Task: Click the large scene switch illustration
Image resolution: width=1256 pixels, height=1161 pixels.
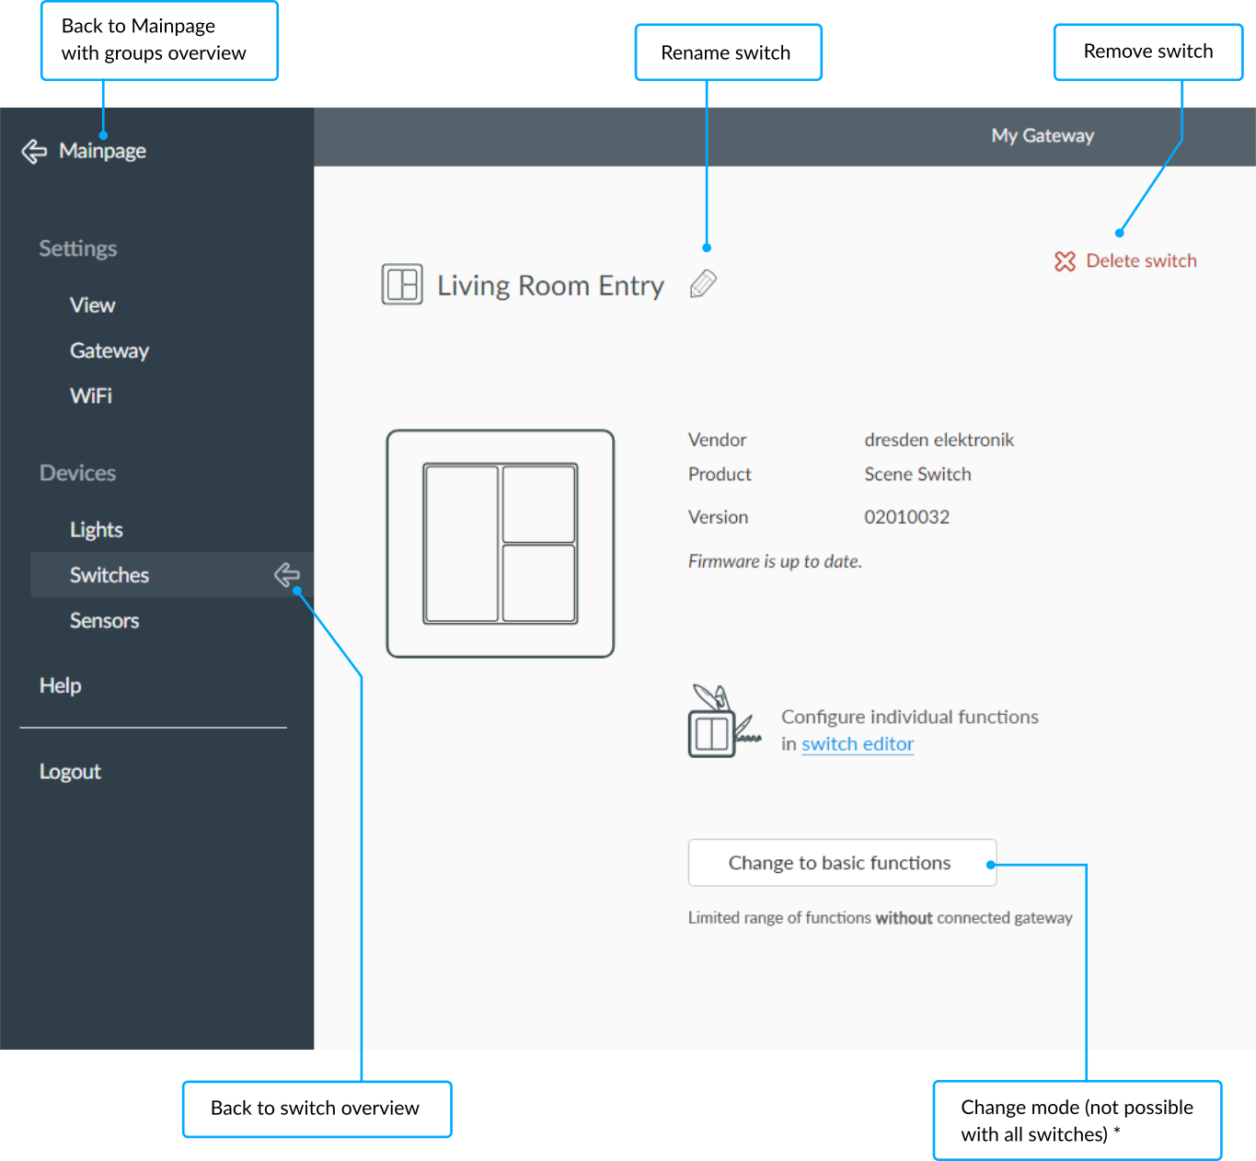Action: [501, 544]
